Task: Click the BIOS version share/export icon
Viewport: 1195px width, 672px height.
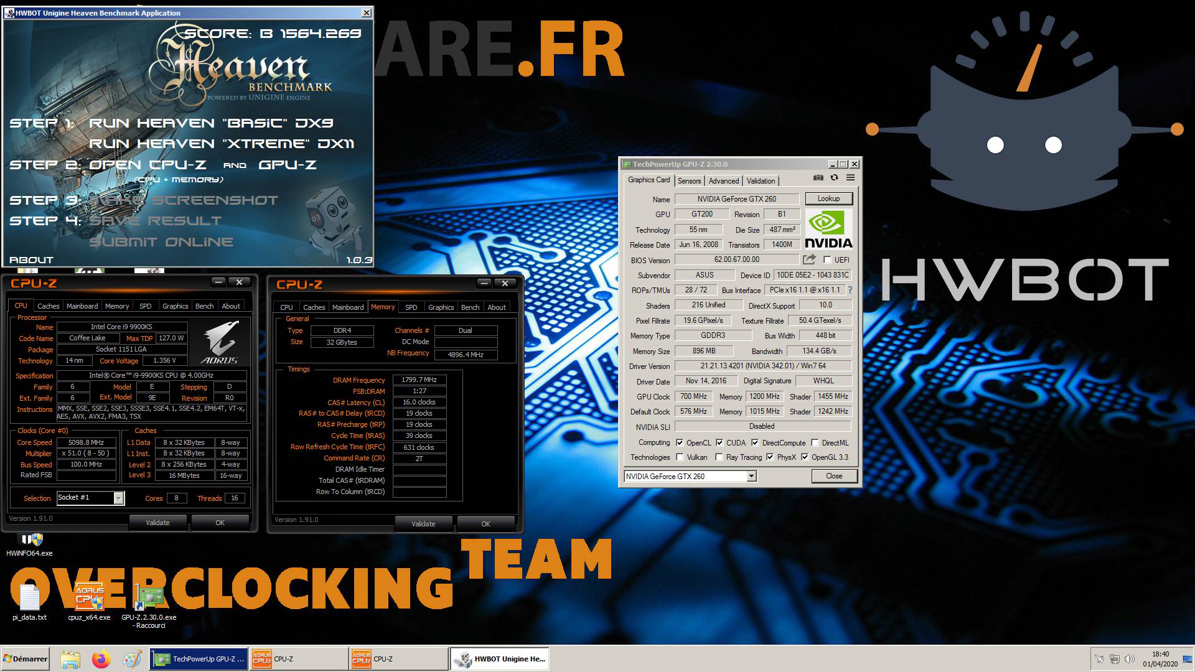Action: click(809, 259)
